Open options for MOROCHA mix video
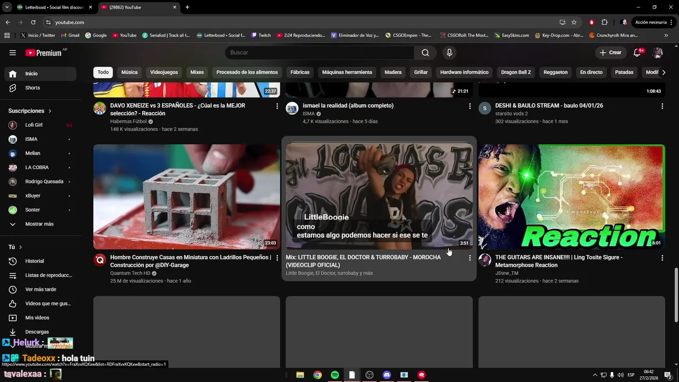679x382 pixels. pyautogui.click(x=469, y=258)
